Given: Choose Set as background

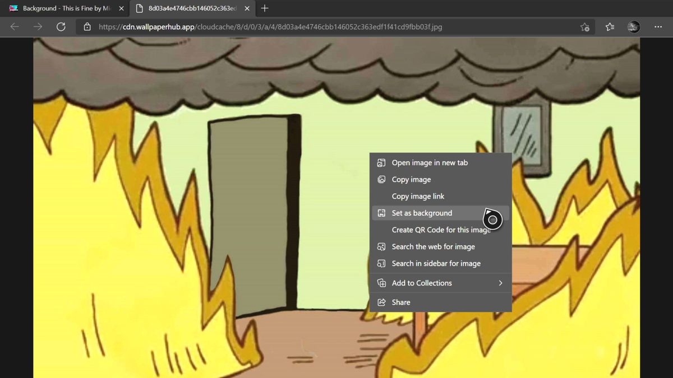Looking at the screenshot, I should [x=422, y=213].
